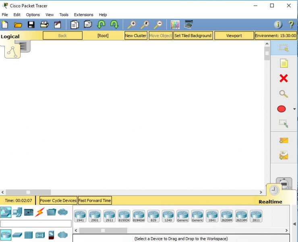Click the Zoom In magnifier
The width and height of the screenshot is (298, 242).
tap(132, 25)
